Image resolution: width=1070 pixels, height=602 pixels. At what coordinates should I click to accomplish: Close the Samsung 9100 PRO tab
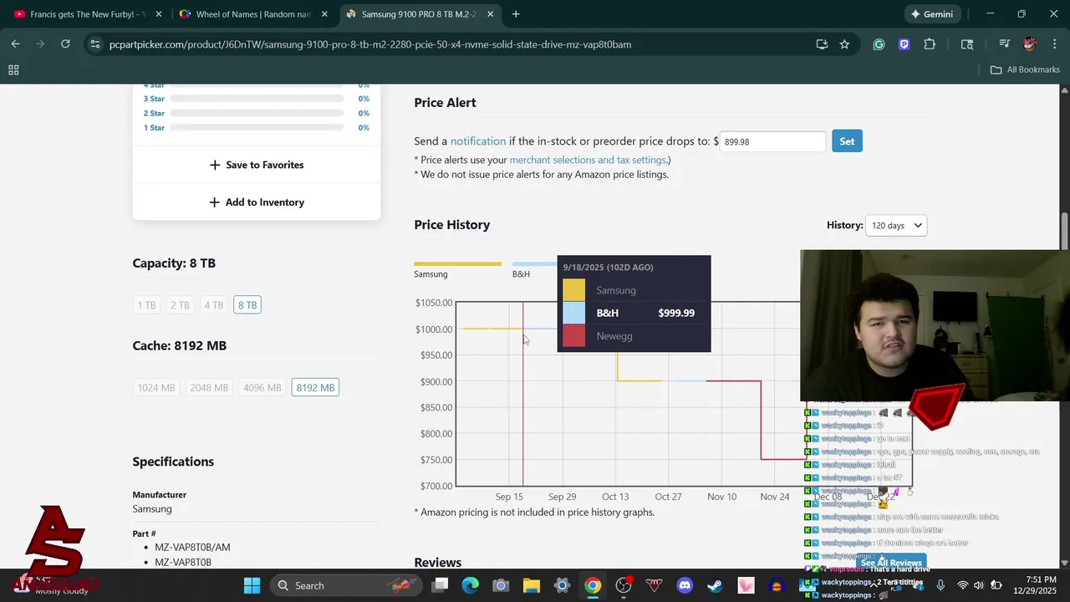click(491, 14)
